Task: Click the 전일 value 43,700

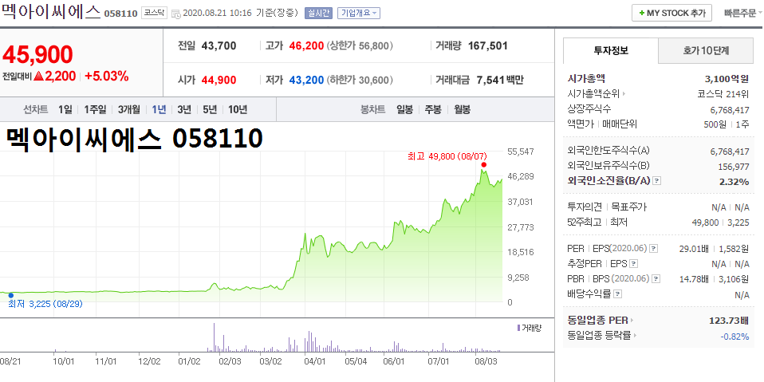Action: pos(219,45)
